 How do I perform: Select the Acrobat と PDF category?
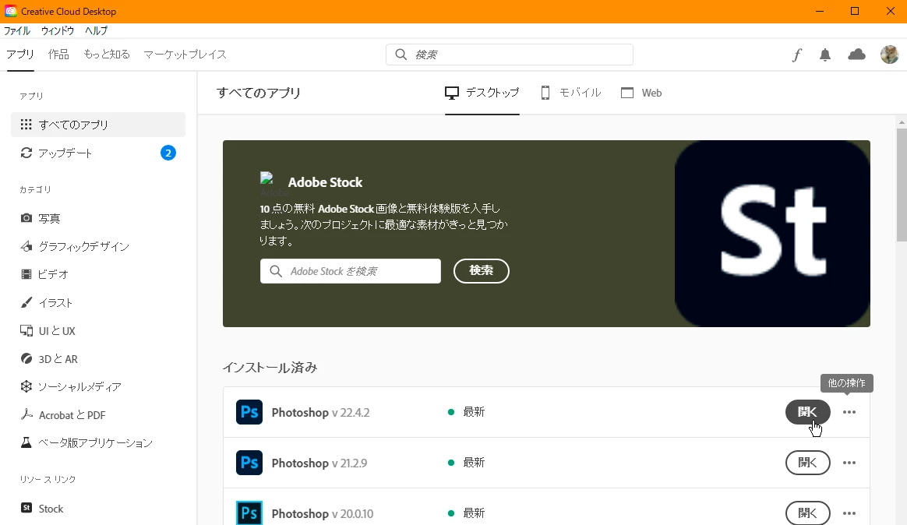pyautogui.click(x=62, y=414)
